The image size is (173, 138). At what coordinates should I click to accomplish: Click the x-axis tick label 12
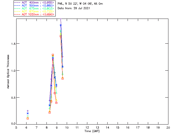click(87, 127)
